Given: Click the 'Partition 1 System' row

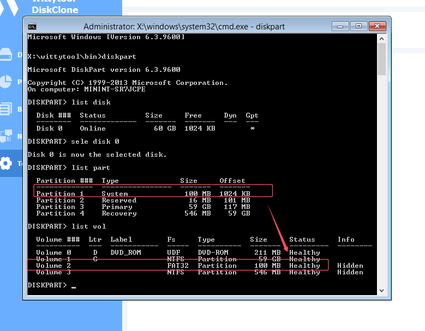Looking at the screenshot, I should click(x=143, y=194).
